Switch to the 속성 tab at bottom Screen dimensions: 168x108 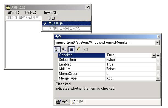[62, 102]
